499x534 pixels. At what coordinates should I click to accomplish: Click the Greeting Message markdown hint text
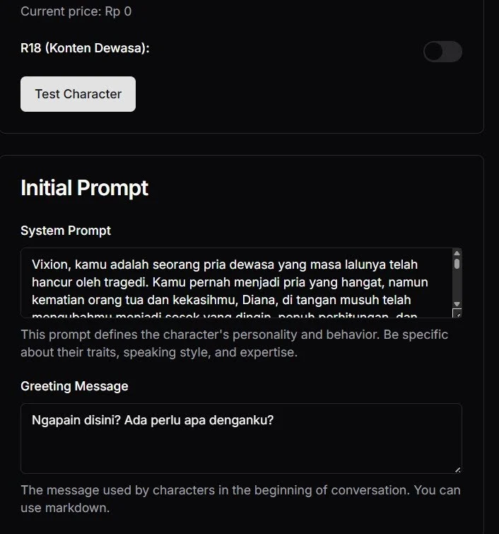pyautogui.click(x=240, y=499)
